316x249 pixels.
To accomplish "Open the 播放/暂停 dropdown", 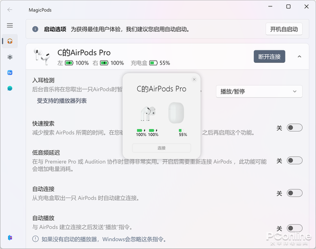I will (x=259, y=92).
